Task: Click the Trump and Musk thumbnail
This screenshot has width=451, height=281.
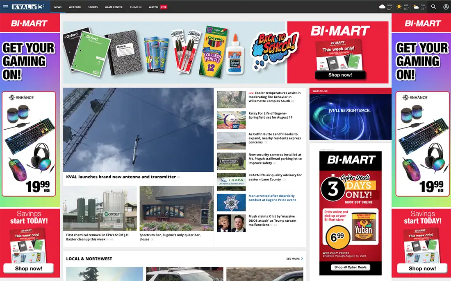Action: [231, 223]
